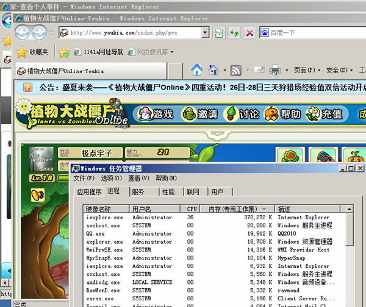Screen dimensions: 366x307
Task: Click the Lv.18 level badge
Action: point(42,178)
